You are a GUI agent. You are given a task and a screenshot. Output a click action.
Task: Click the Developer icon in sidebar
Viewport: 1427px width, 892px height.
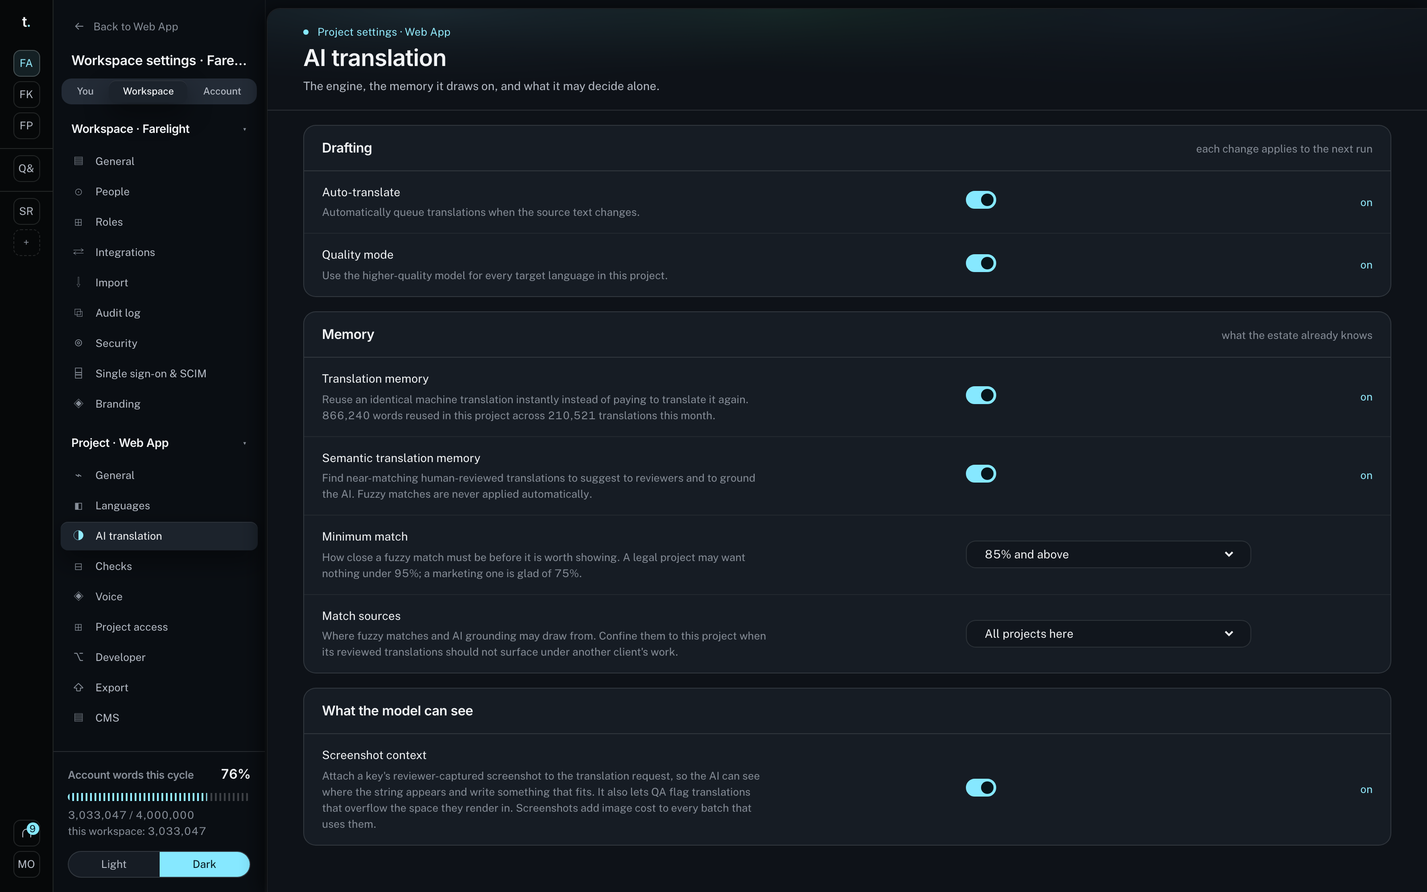78,657
